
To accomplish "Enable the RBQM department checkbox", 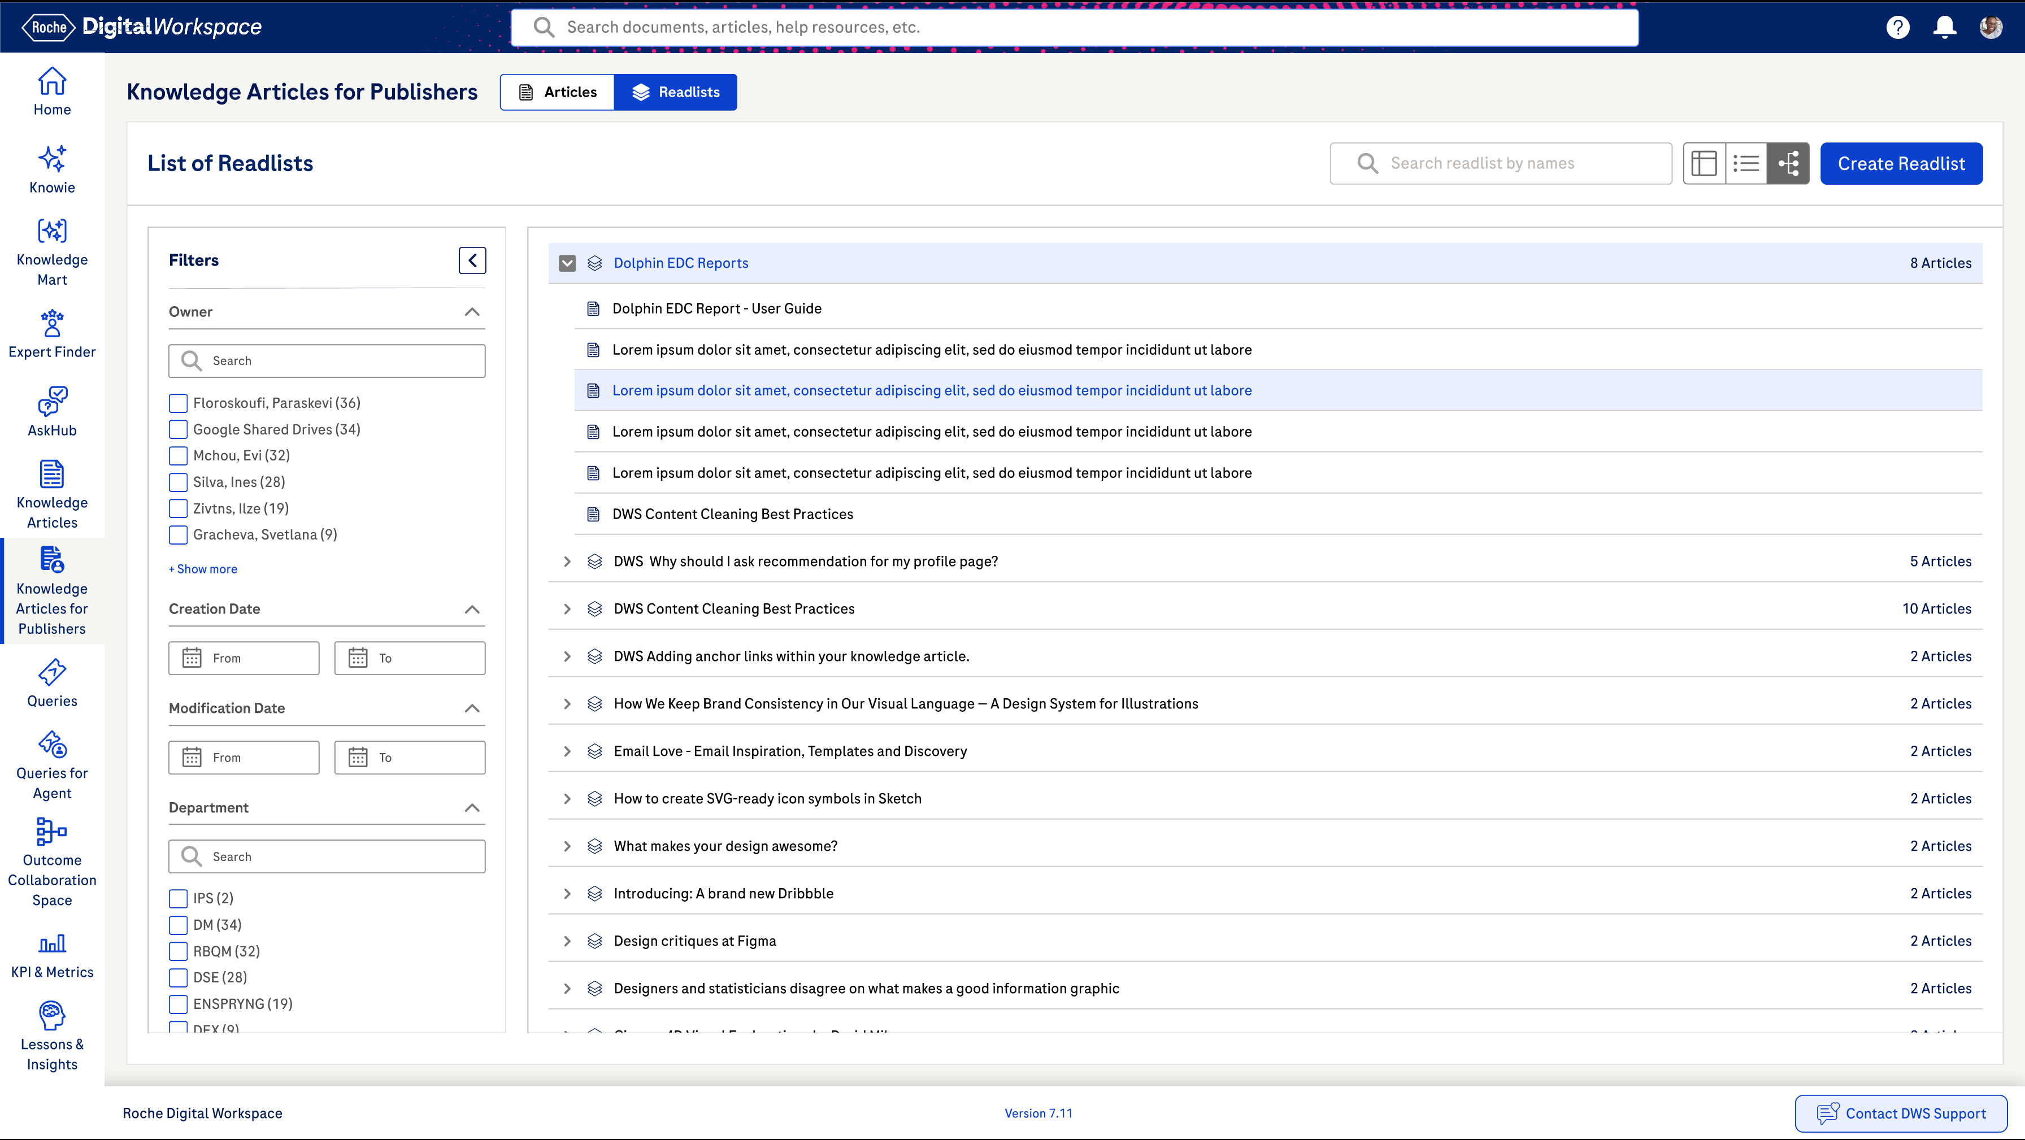I will click(179, 951).
